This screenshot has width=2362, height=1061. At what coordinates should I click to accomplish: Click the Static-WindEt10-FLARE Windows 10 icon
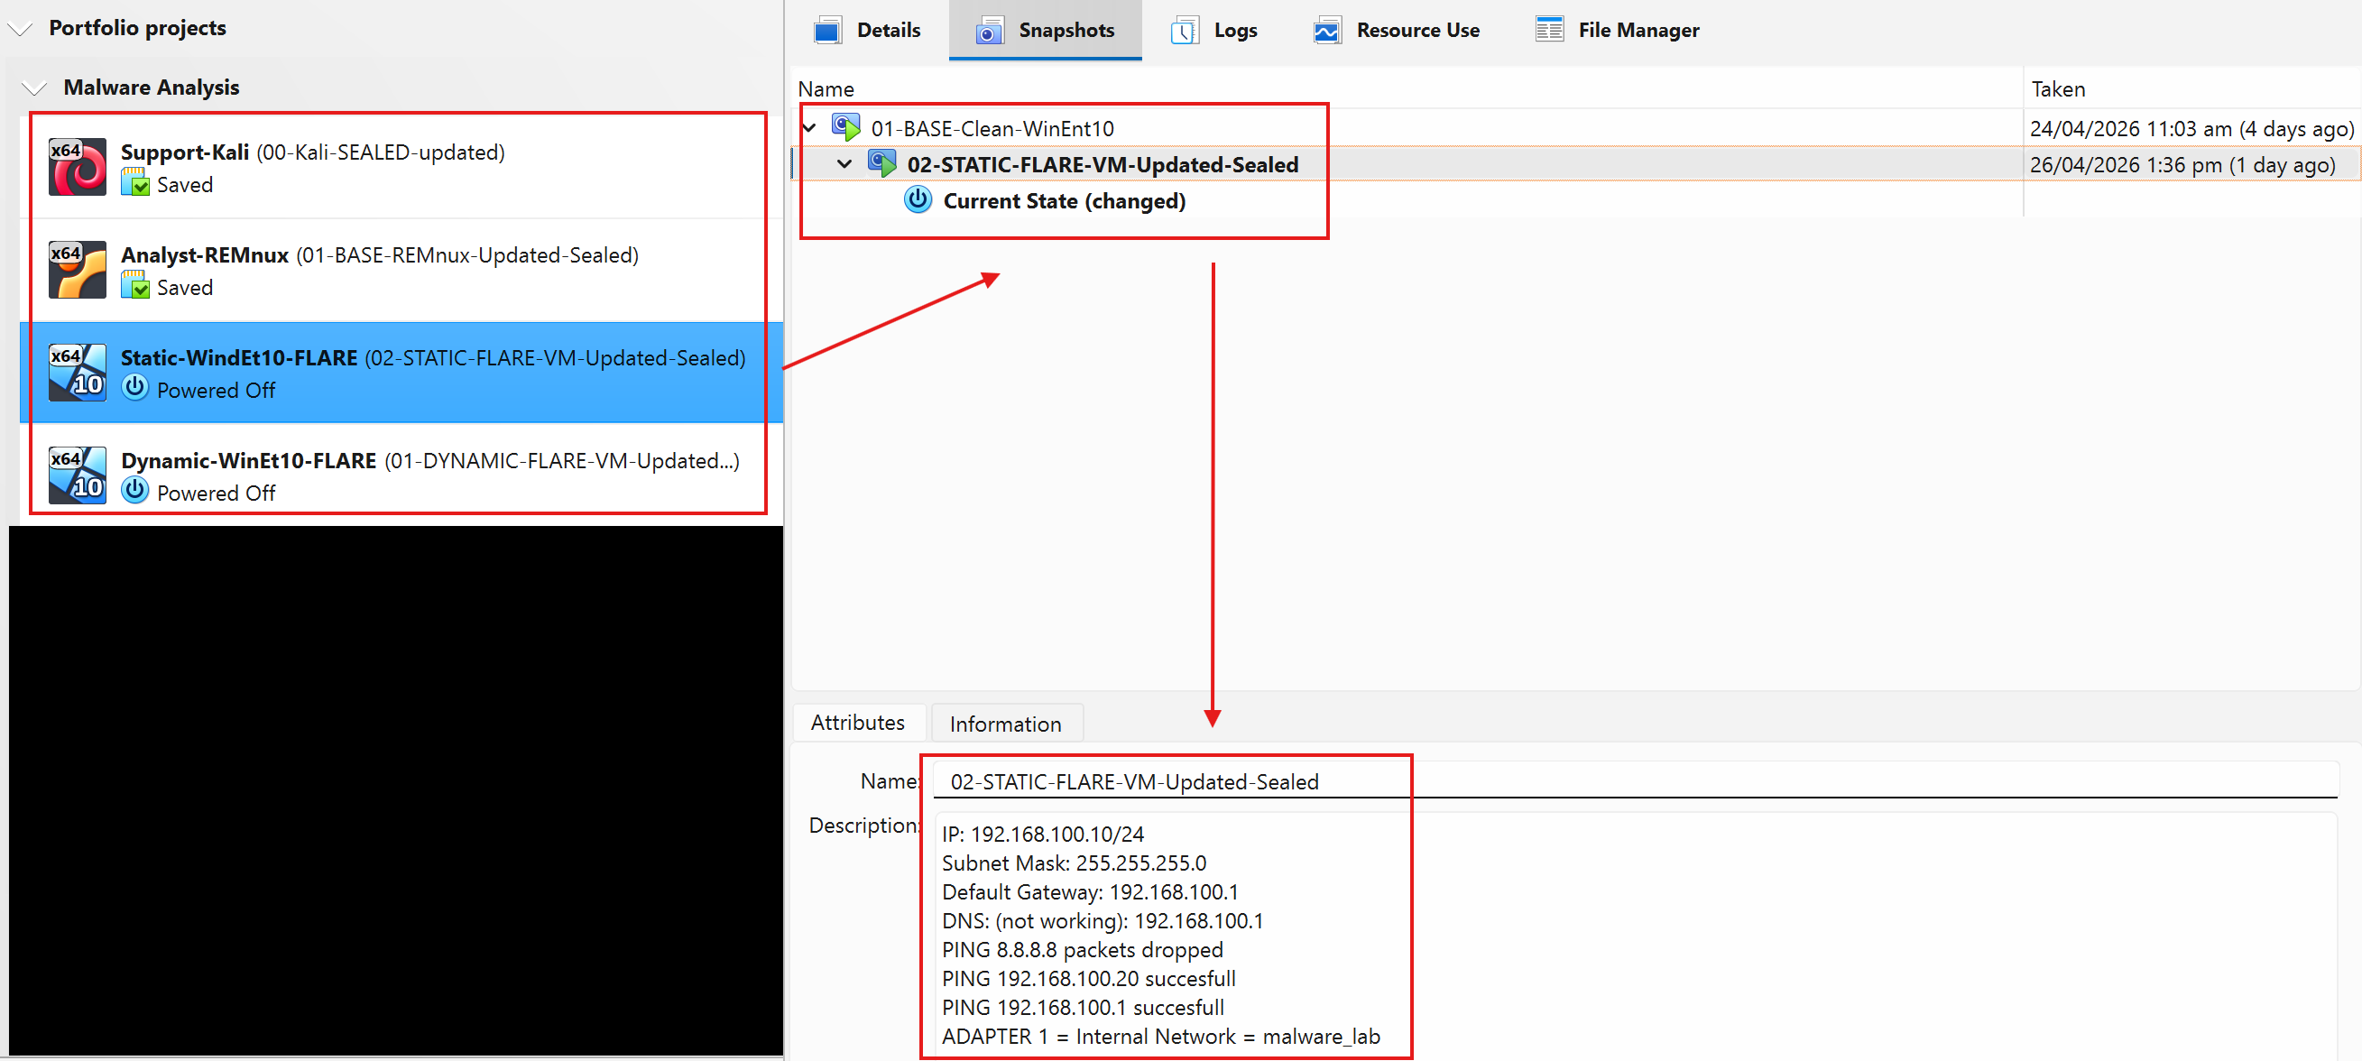77,373
